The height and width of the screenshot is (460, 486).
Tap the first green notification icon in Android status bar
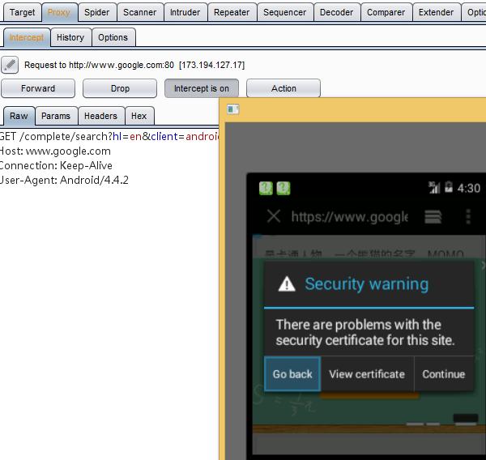[266, 188]
